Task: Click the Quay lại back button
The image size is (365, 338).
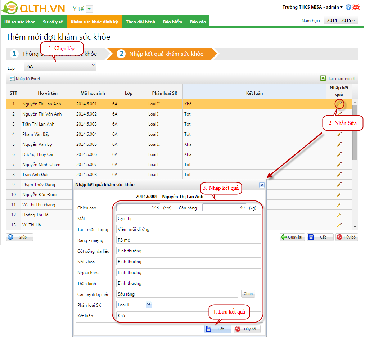Action: (x=292, y=237)
